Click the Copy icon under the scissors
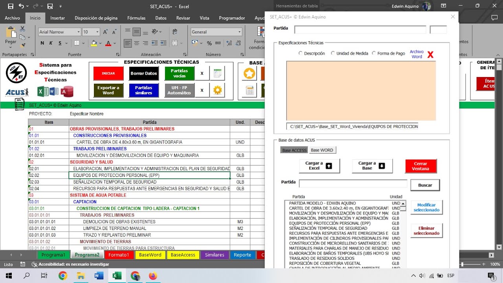The width and height of the screenshot is (503, 283). click(x=22, y=37)
